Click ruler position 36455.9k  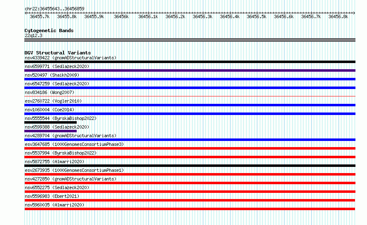pos(94,16)
